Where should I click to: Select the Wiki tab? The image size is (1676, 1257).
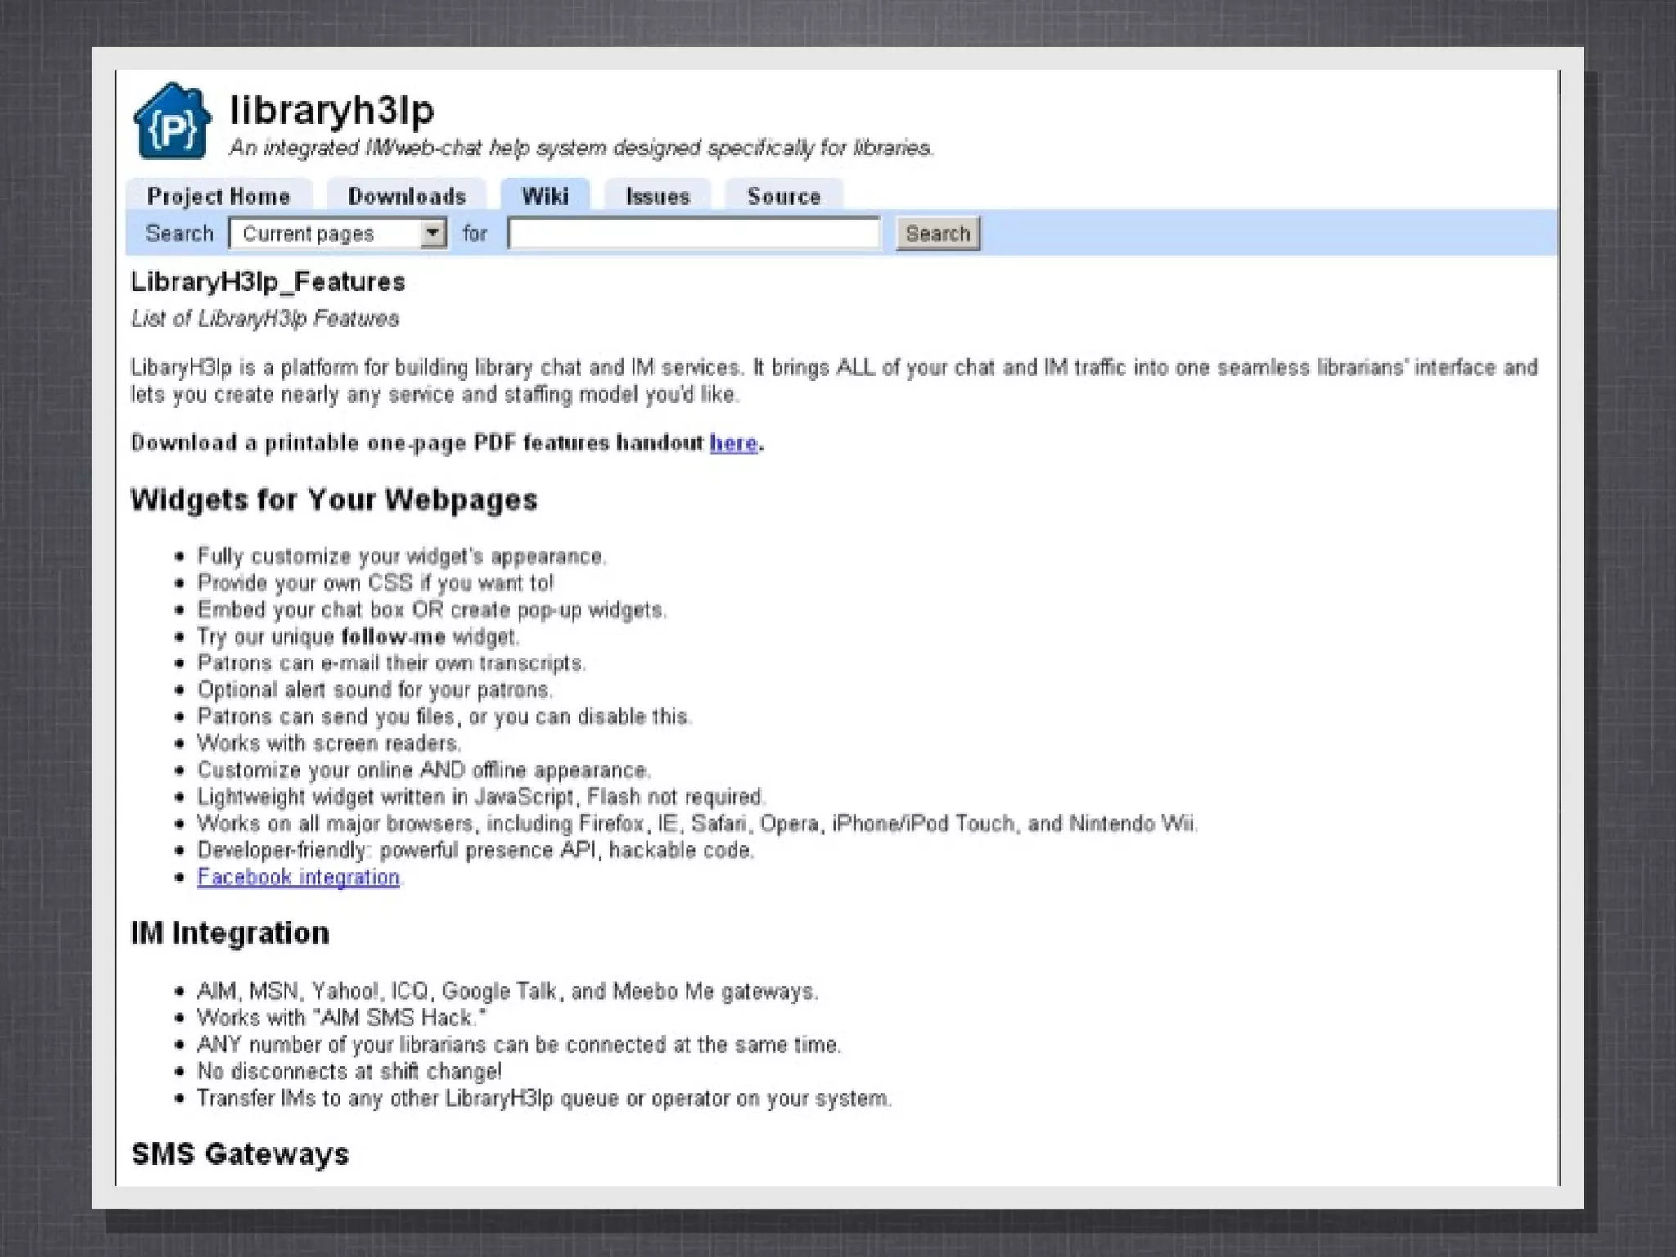545,196
